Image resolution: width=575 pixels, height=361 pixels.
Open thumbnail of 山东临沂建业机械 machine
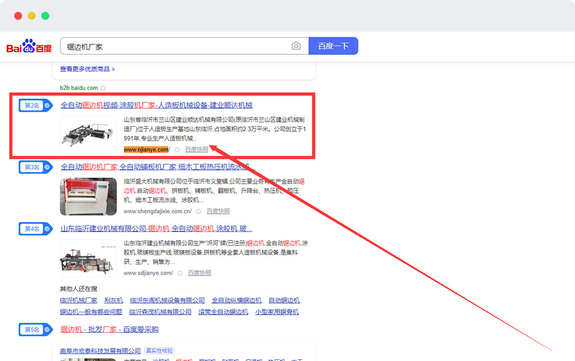click(88, 258)
